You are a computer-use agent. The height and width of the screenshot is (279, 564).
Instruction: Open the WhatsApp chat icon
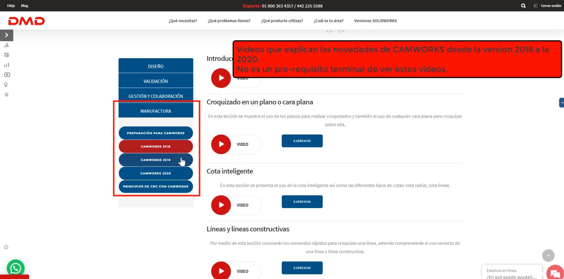tap(16, 268)
